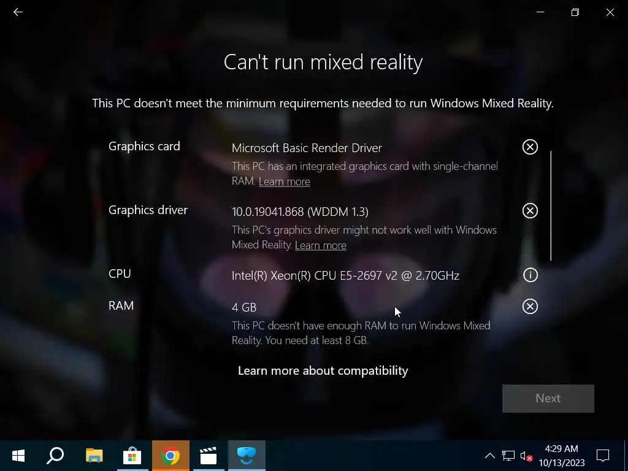The image size is (628, 471).
Task: Click the CPU label
Action: (120, 274)
